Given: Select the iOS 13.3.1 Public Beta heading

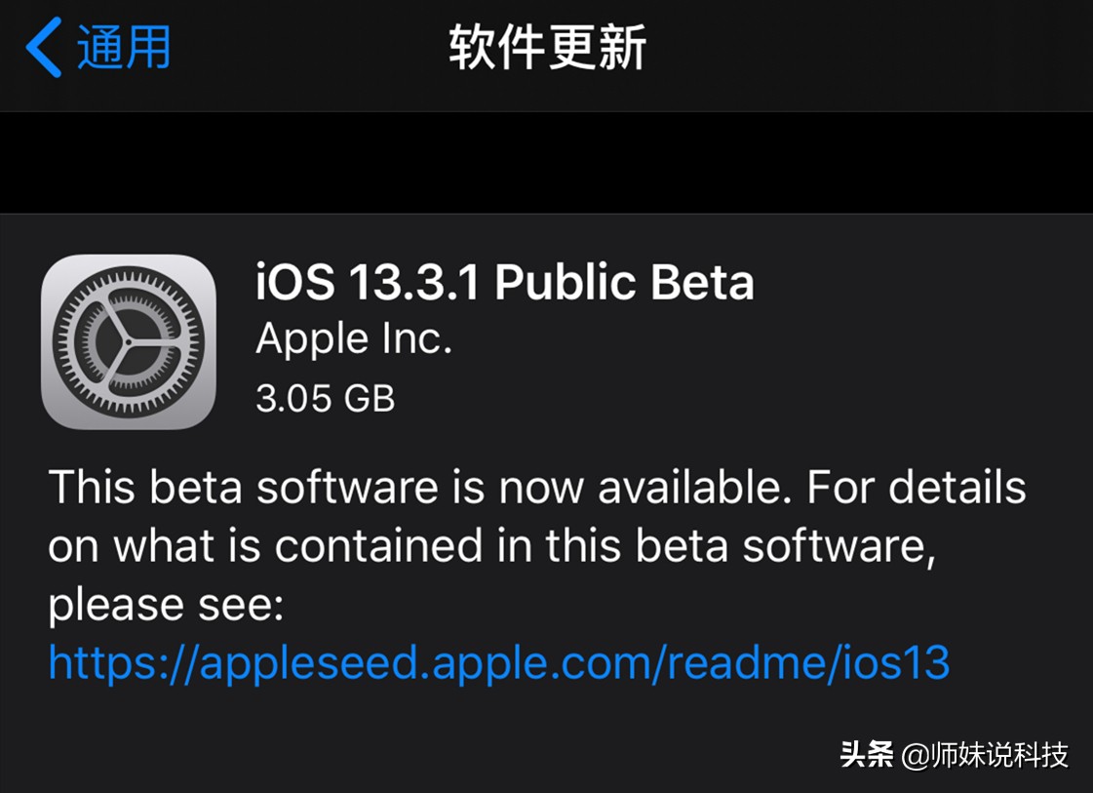Looking at the screenshot, I should (x=504, y=282).
